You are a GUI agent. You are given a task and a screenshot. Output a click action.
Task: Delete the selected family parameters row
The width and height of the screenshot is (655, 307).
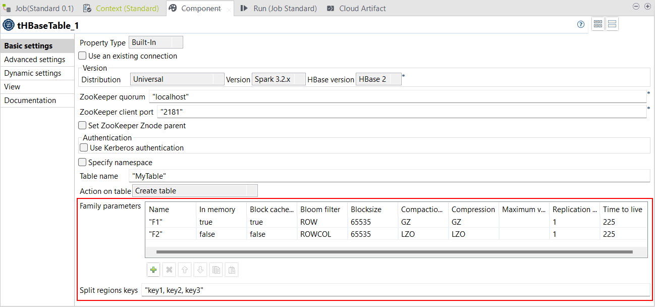(169, 270)
